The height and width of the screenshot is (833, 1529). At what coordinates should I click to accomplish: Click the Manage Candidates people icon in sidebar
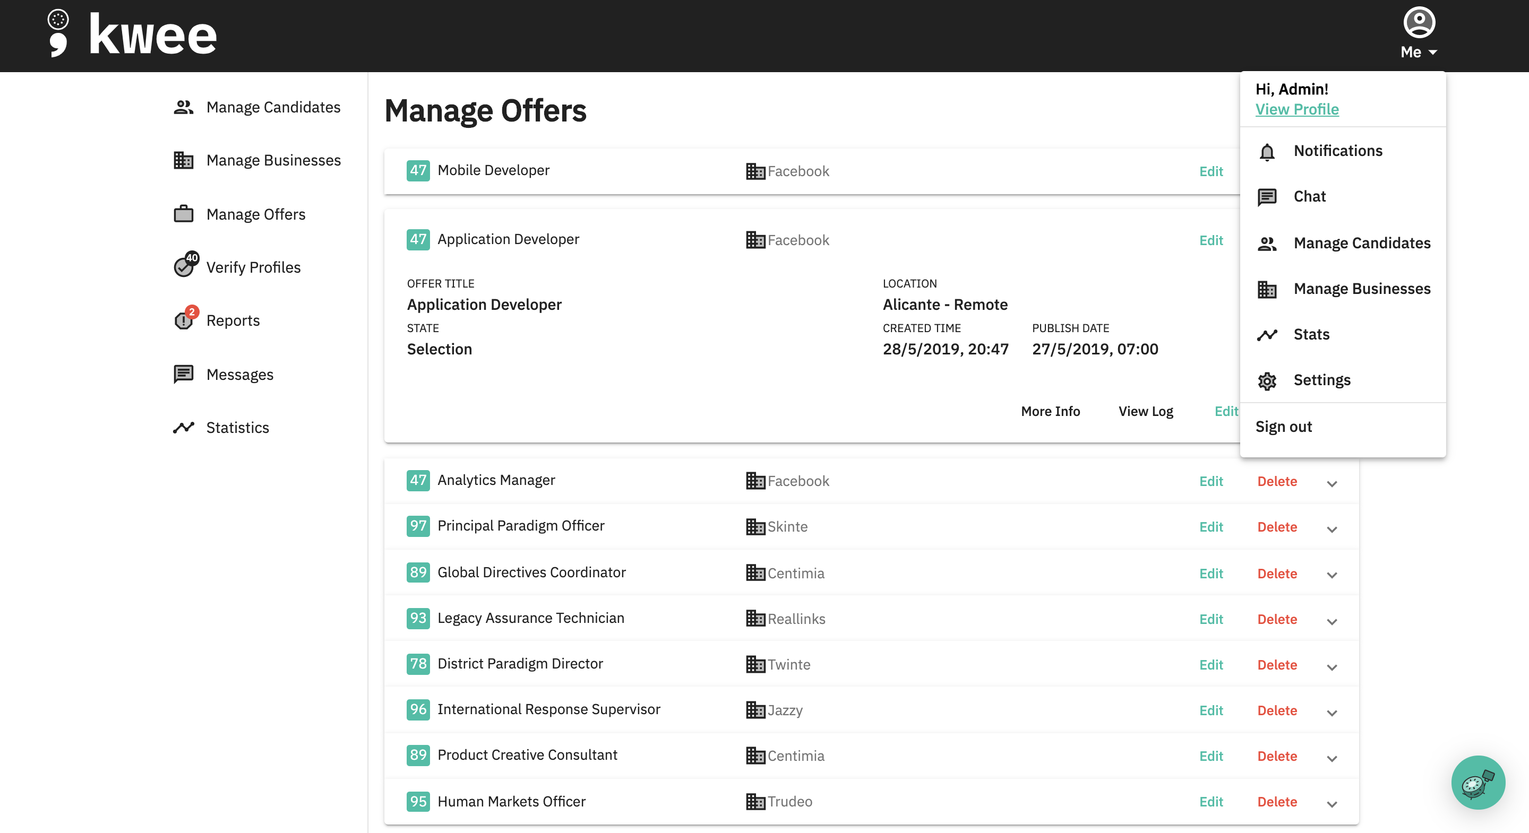(183, 107)
